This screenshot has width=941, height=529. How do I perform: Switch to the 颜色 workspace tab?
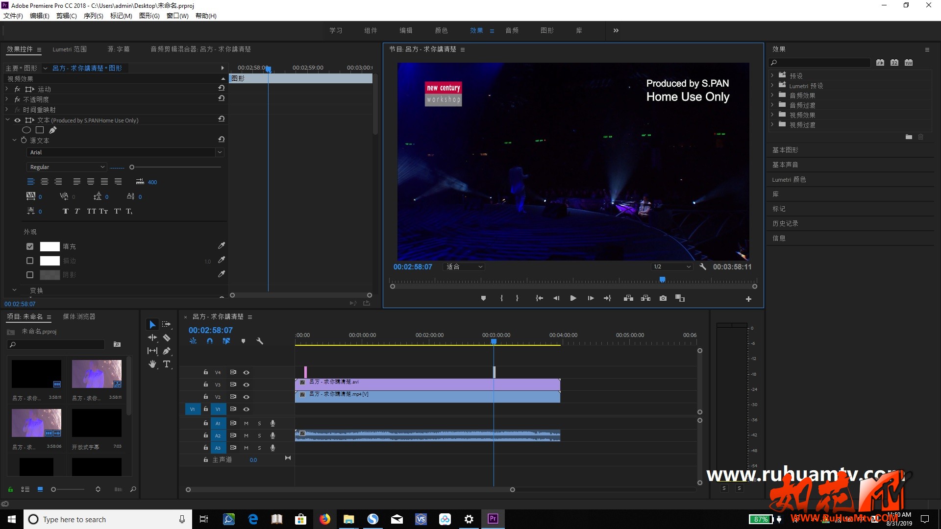pos(441,30)
